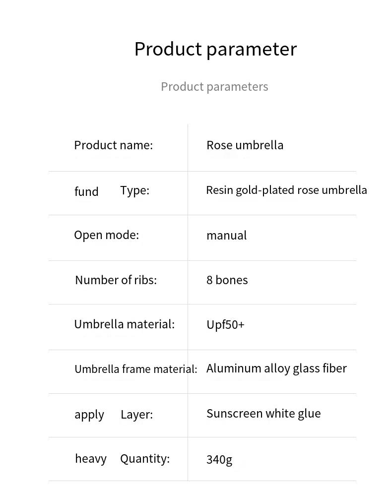Click 'Aluminum alloy glass fiber' text
Image resolution: width=392 pixels, height=489 pixels.
[x=276, y=369]
